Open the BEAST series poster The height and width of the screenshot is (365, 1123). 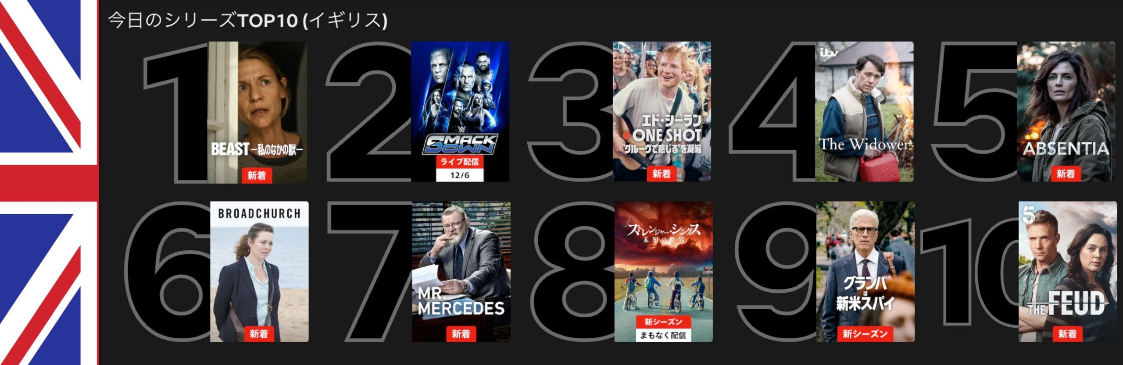click(257, 112)
